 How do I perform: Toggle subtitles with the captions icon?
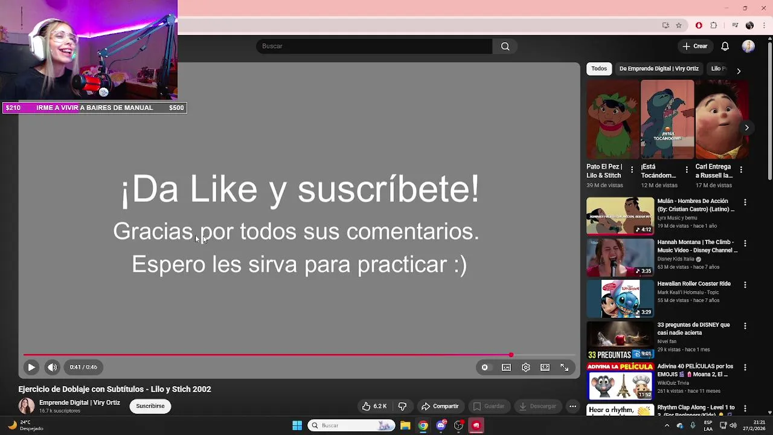click(506, 367)
